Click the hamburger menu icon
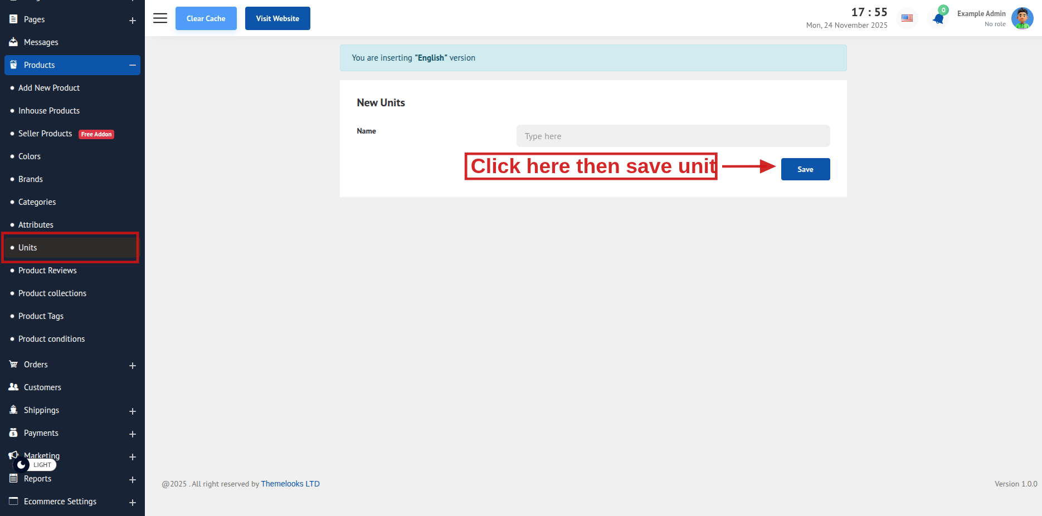 tap(160, 18)
